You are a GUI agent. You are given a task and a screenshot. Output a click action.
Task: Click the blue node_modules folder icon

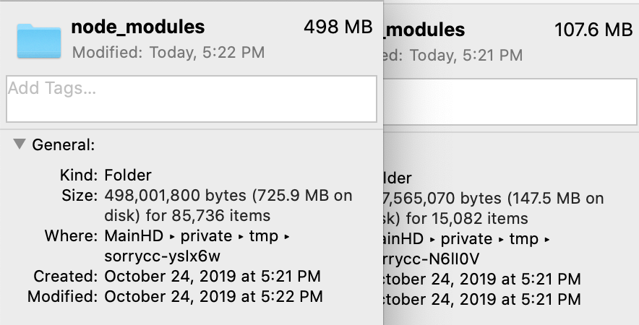pyautogui.click(x=40, y=40)
